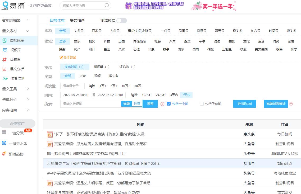
Task: Open 标题词频统计 via its button
Action: (x=276, y=104)
